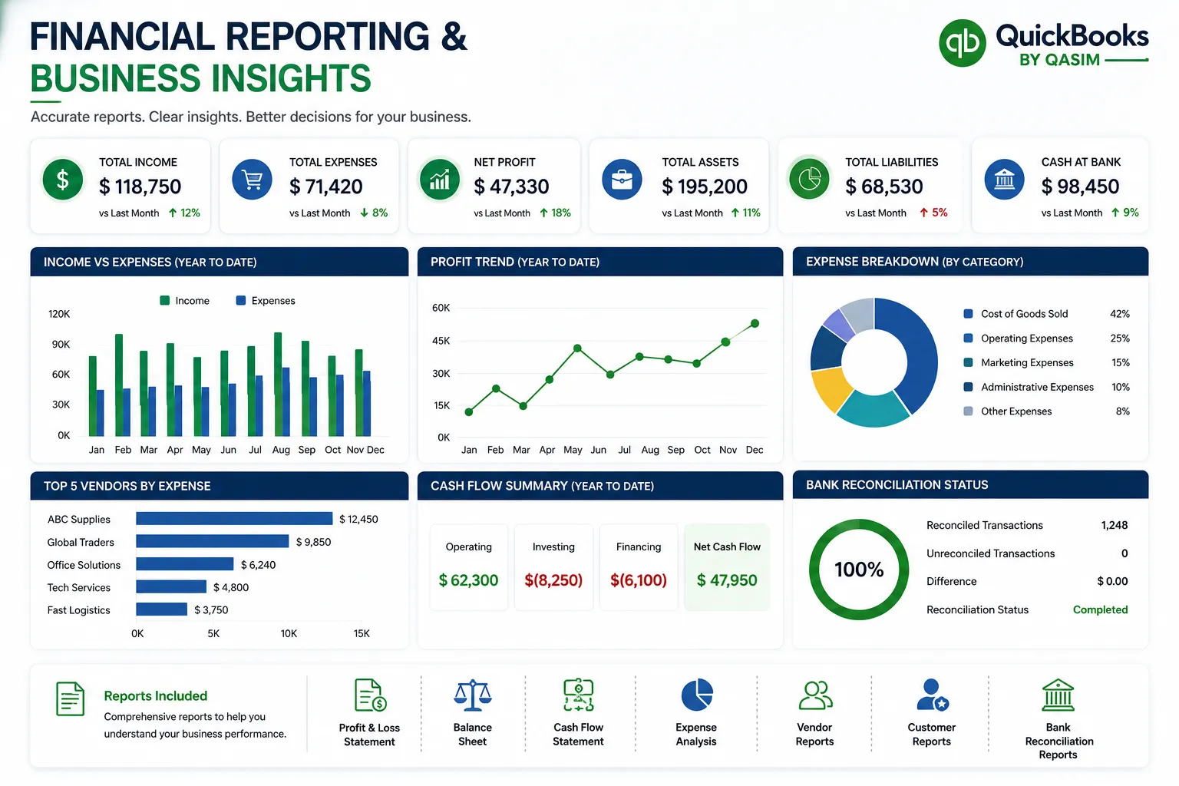Image resolution: width=1179 pixels, height=786 pixels.
Task: Click the Total Assets briefcase icon
Action: 622,180
